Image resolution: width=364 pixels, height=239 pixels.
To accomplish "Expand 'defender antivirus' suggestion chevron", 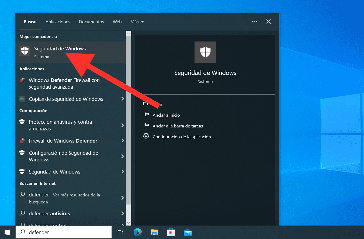I will [x=123, y=213].
